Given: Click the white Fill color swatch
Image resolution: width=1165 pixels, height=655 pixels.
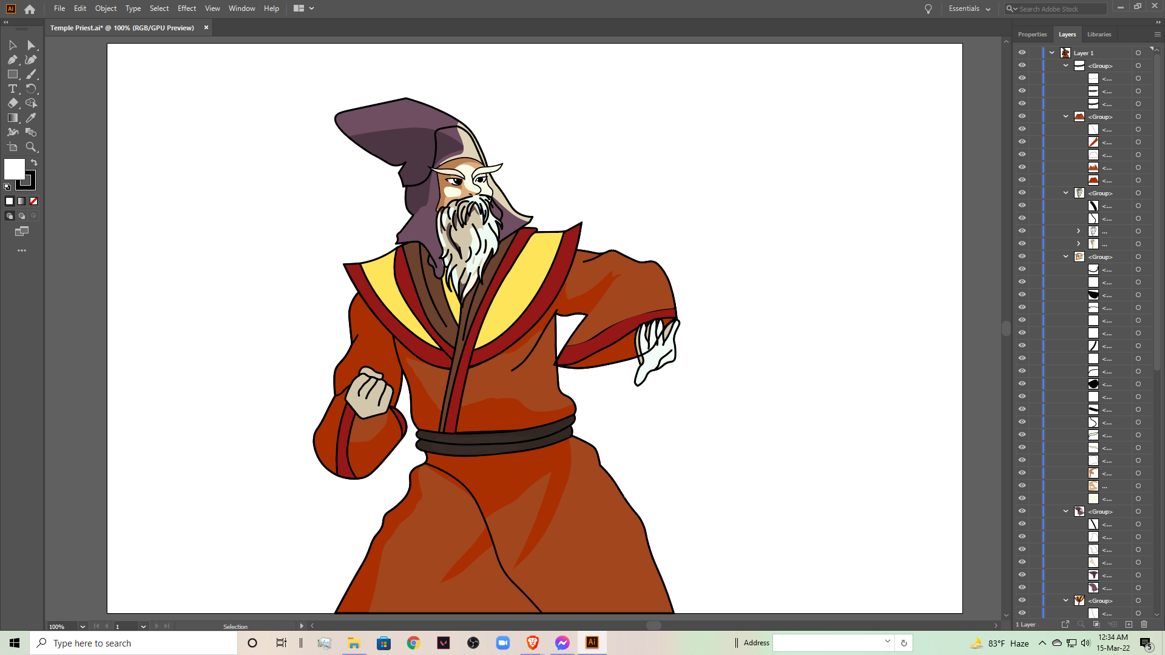Looking at the screenshot, I should point(15,169).
